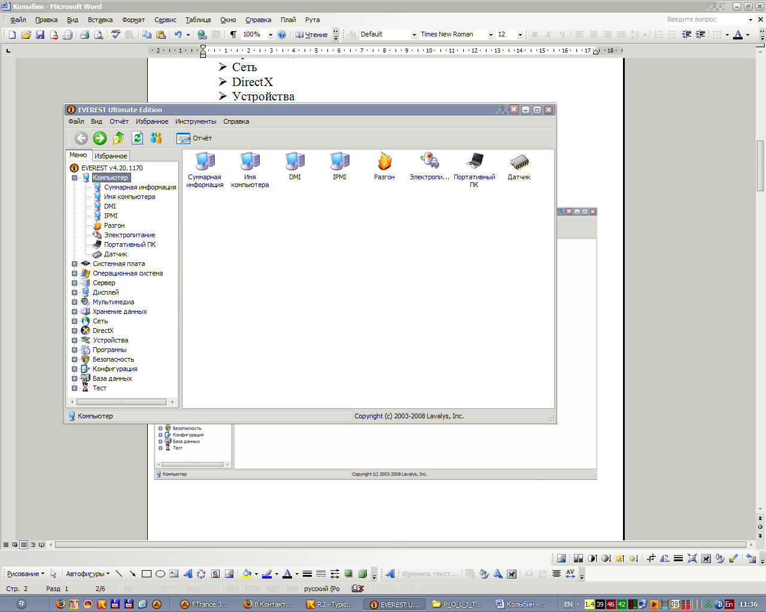766x612 pixels.
Task: Collapse the Компьютер tree node
Action: 75,178
